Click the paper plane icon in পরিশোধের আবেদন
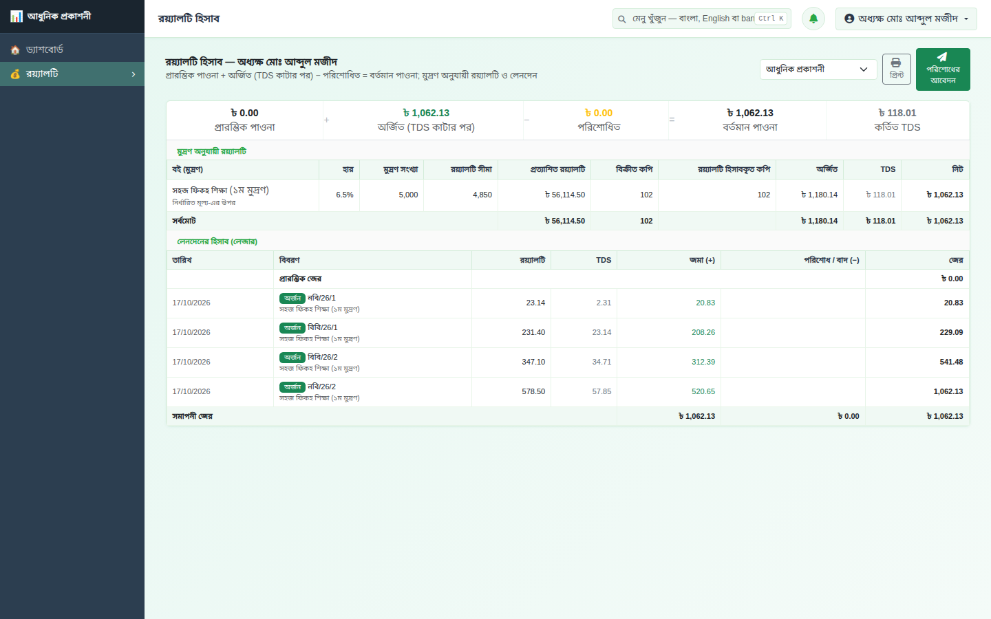The width and height of the screenshot is (991, 619). tap(942, 57)
